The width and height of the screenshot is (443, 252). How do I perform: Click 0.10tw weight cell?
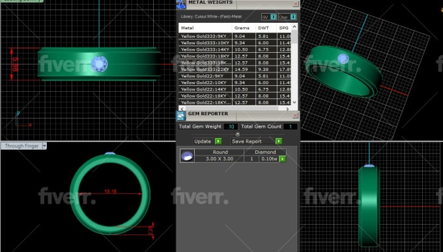point(269,159)
